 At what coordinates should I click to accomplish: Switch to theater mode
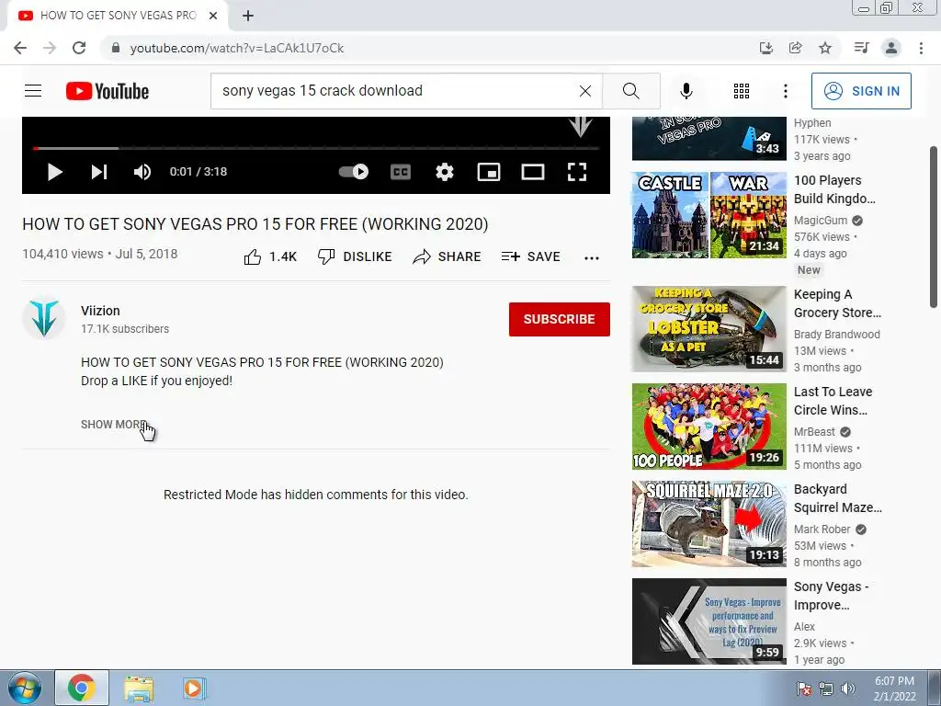click(x=533, y=172)
